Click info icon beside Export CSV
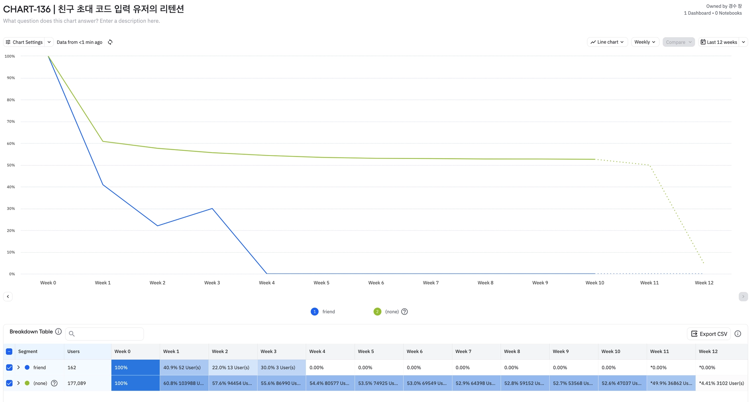The height and width of the screenshot is (402, 754). [x=737, y=334]
